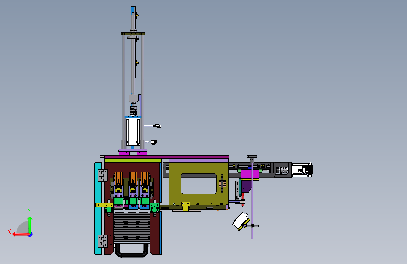Viewport: 407px width, 264px height.
Task: Click the blue Z axis ball of the triad
Action: click(x=31, y=234)
